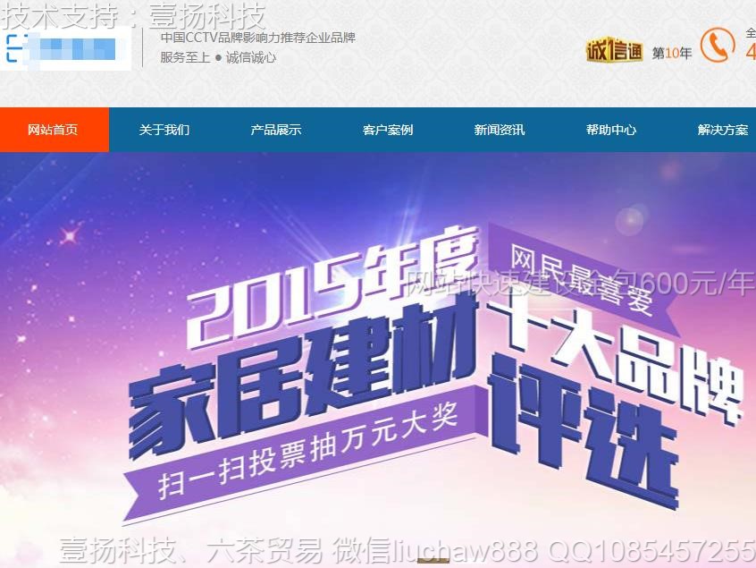This screenshot has width=756, height=568.
Task: Select the carousel slide indicator at banner bottom
Action: tap(433, 561)
